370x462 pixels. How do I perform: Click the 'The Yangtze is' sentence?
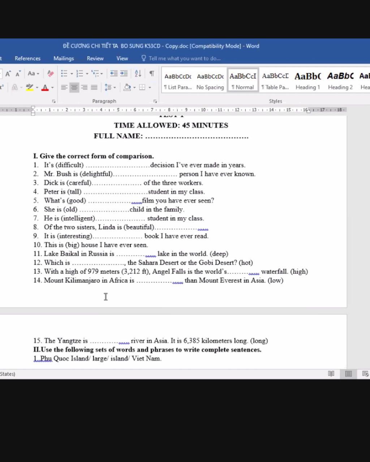(x=151, y=341)
